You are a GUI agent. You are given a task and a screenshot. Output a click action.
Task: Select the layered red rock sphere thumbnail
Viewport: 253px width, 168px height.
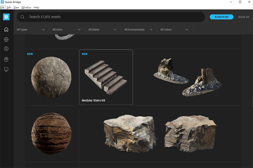(51, 134)
